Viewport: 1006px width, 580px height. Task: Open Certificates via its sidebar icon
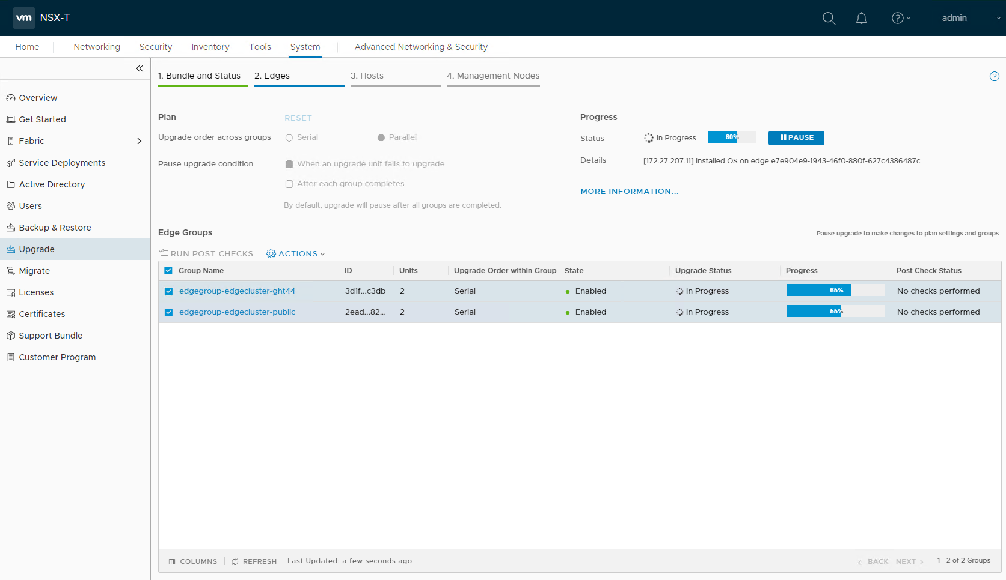[11, 314]
